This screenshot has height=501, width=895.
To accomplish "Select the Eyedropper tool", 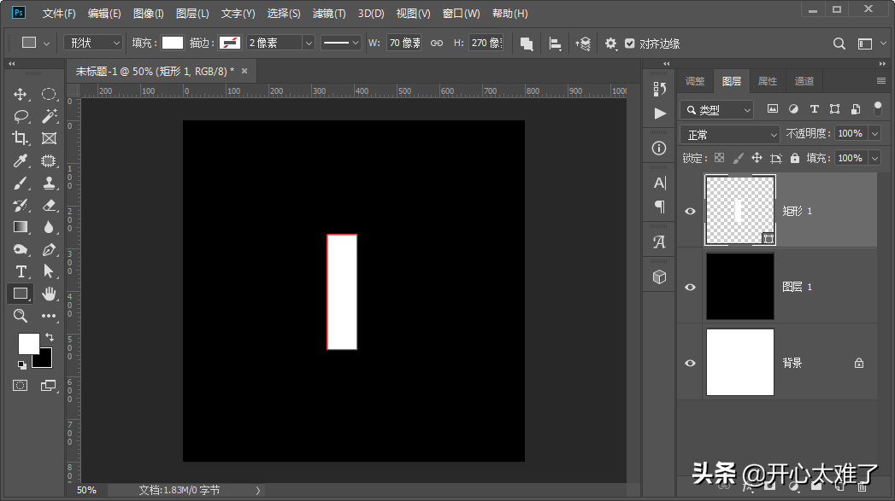I will click(20, 160).
